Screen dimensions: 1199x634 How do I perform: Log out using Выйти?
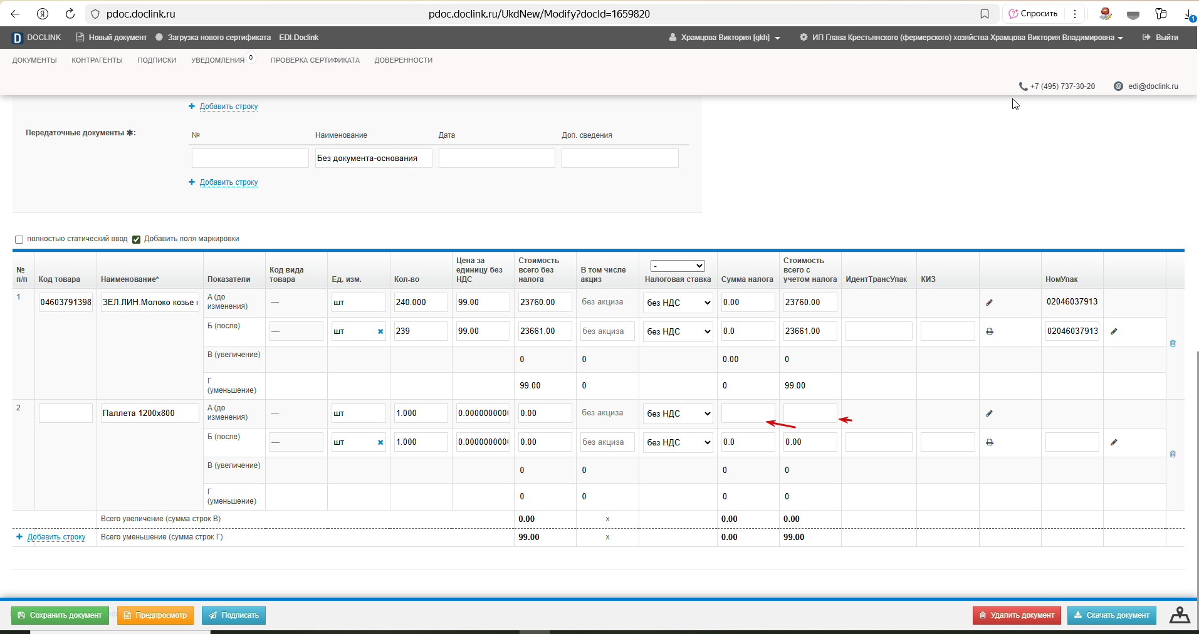(x=1160, y=38)
